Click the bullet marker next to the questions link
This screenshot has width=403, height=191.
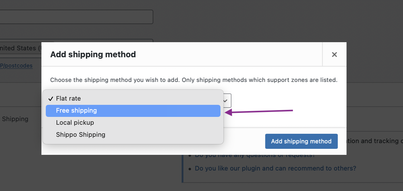pyautogui.click(x=190, y=155)
